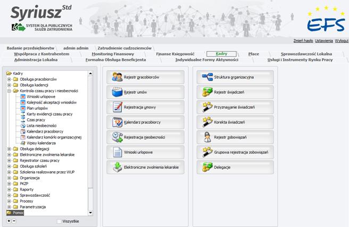Screen dimensions: 349x227
Task: Open Delegacje money icon
Action: click(x=207, y=167)
